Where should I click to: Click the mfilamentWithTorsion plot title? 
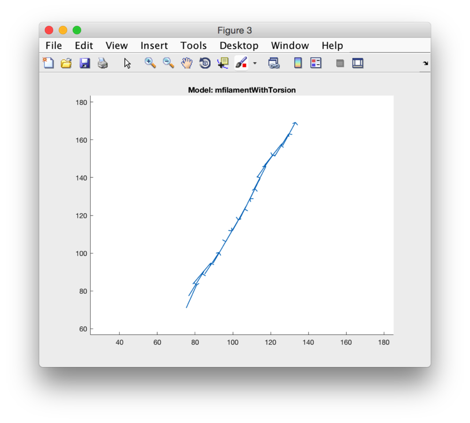pos(241,90)
